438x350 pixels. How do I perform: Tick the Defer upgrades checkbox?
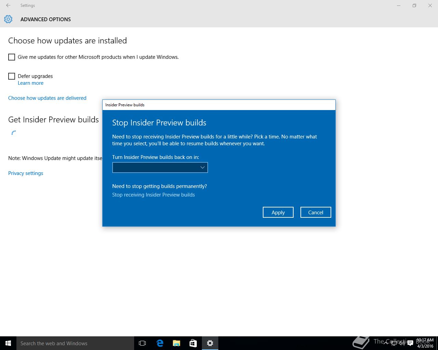(12, 76)
